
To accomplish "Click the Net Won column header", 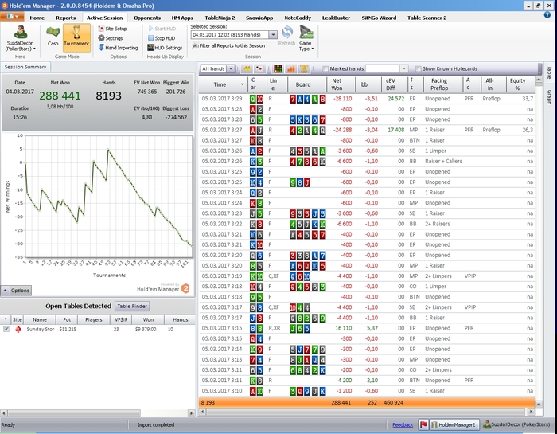I will pyautogui.click(x=341, y=84).
